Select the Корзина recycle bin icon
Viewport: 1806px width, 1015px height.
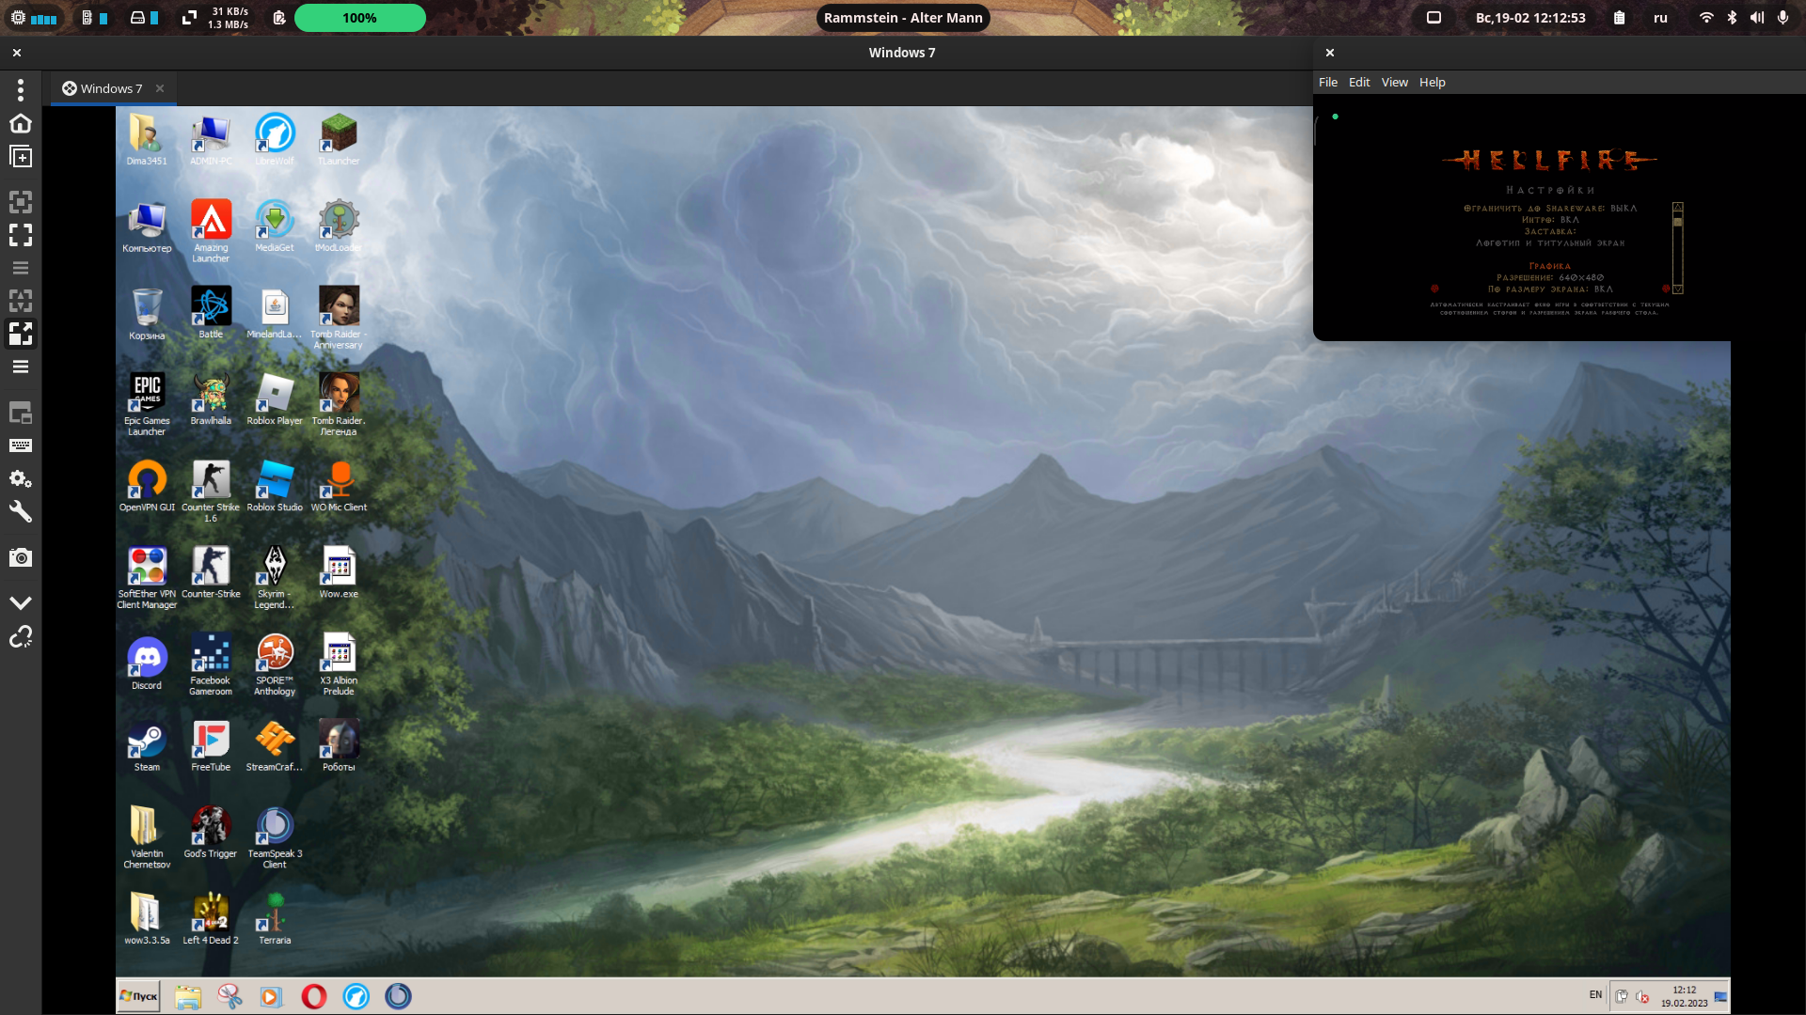(147, 313)
